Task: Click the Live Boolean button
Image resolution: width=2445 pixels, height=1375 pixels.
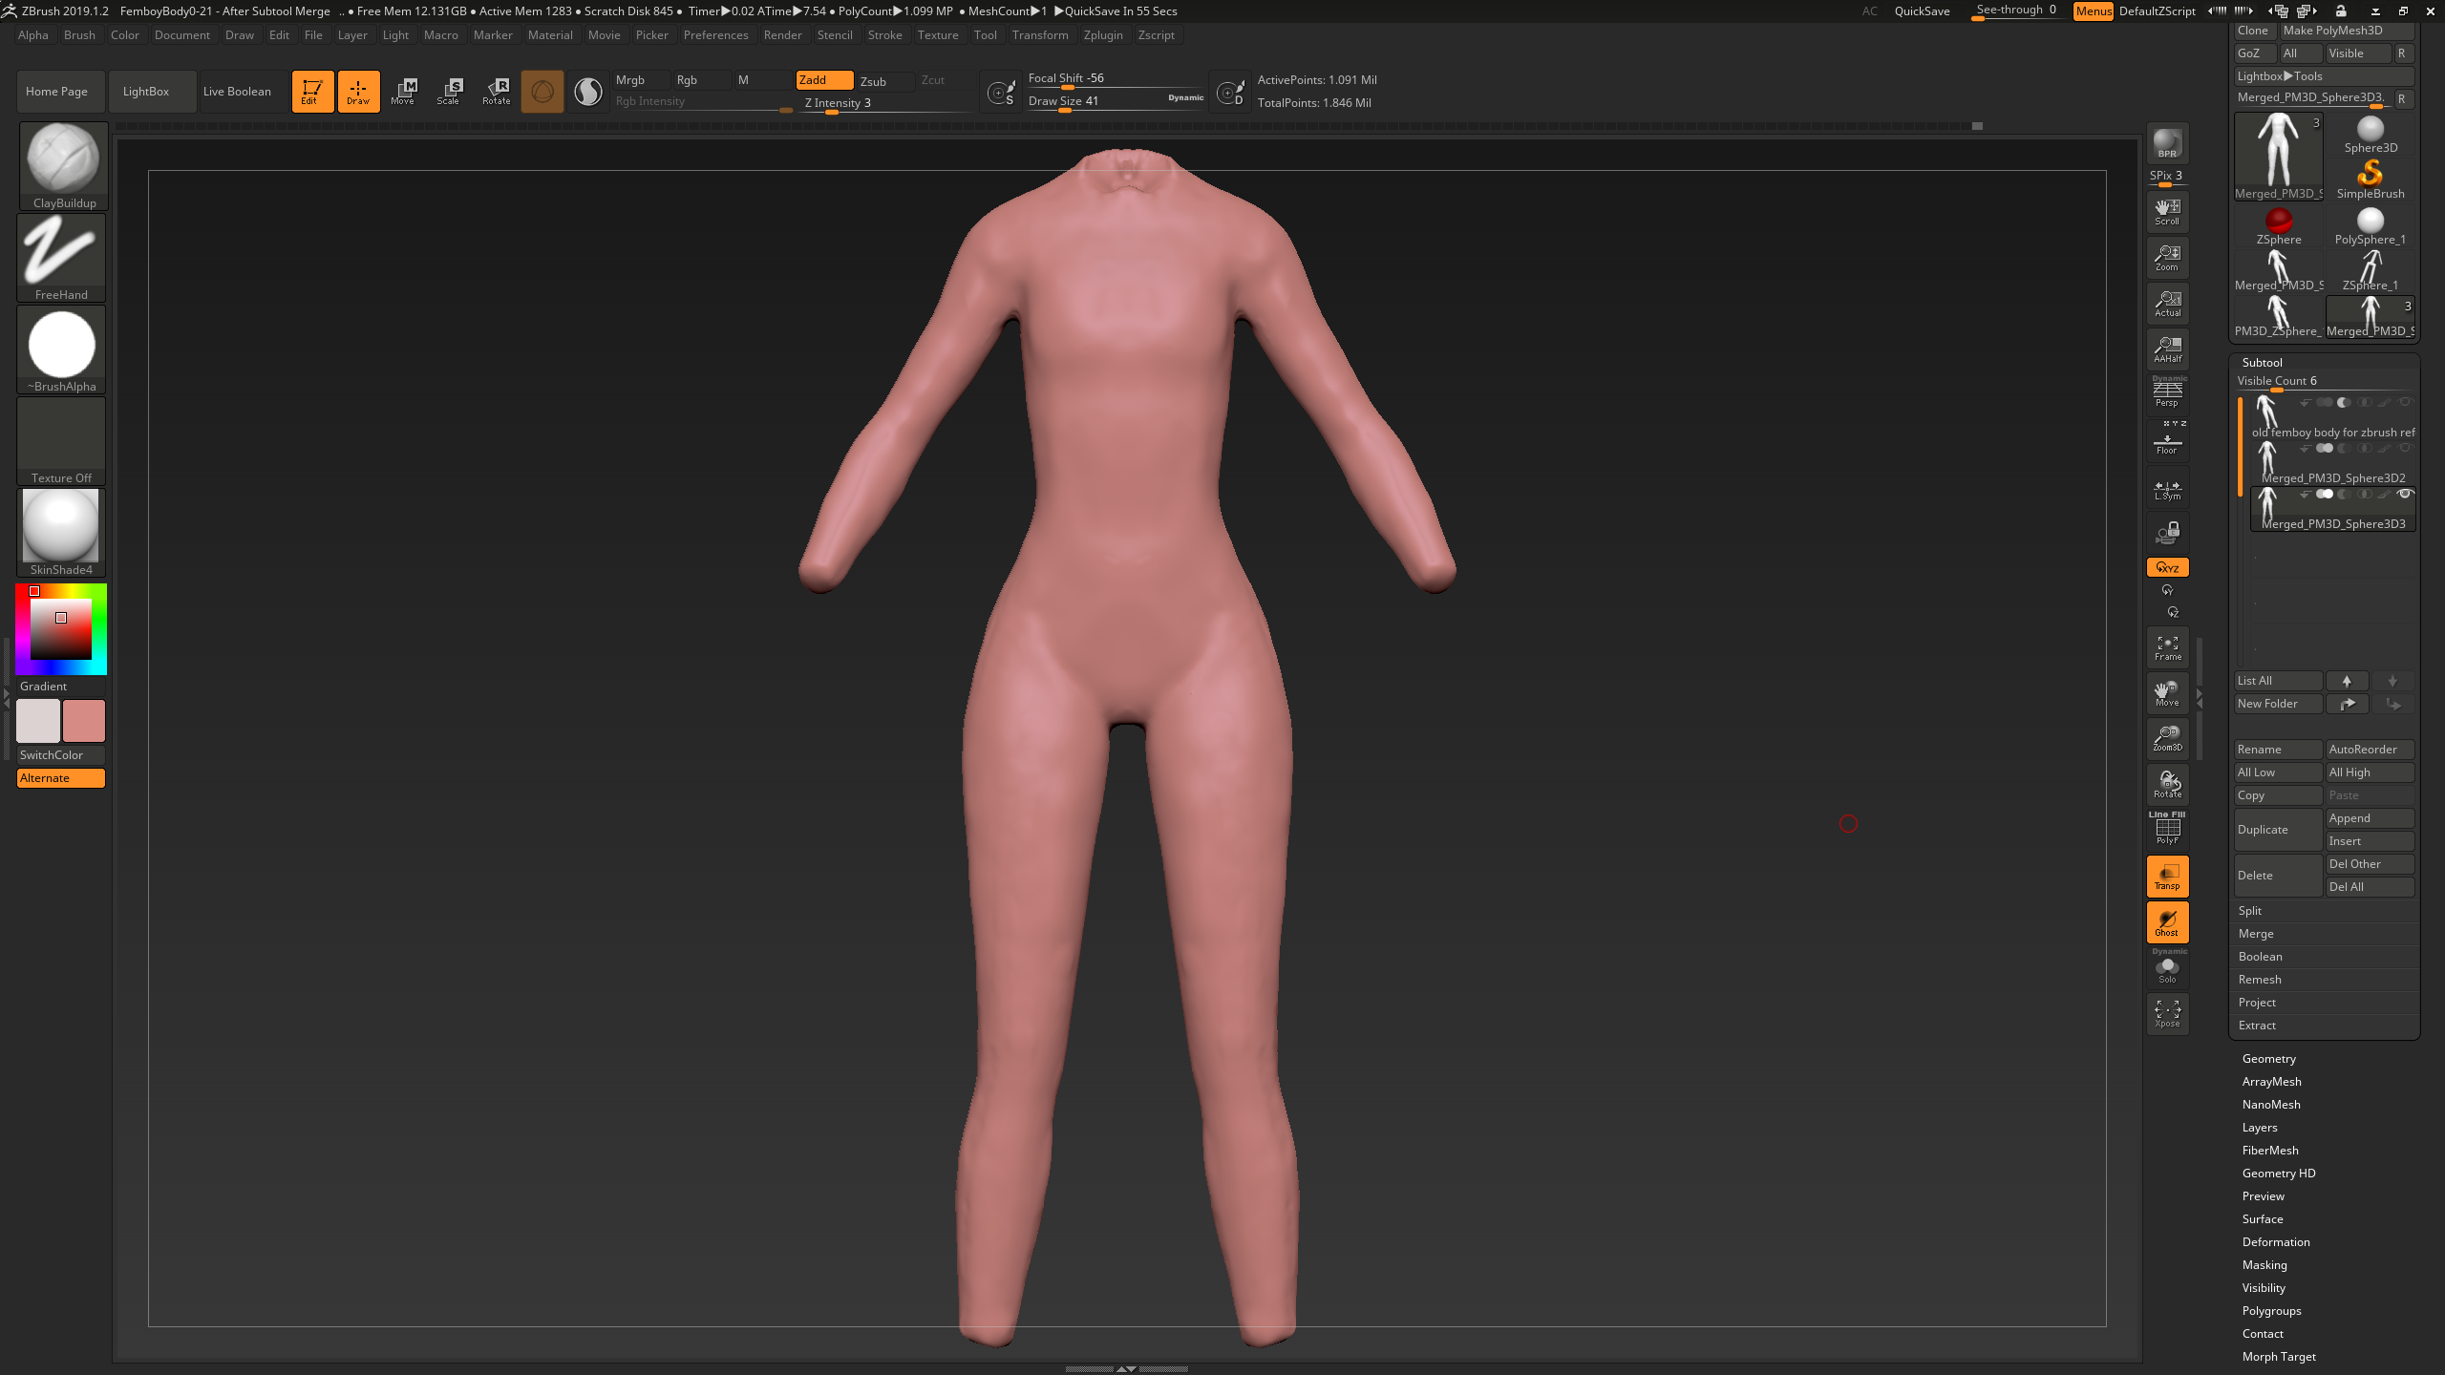Action: pyautogui.click(x=237, y=92)
